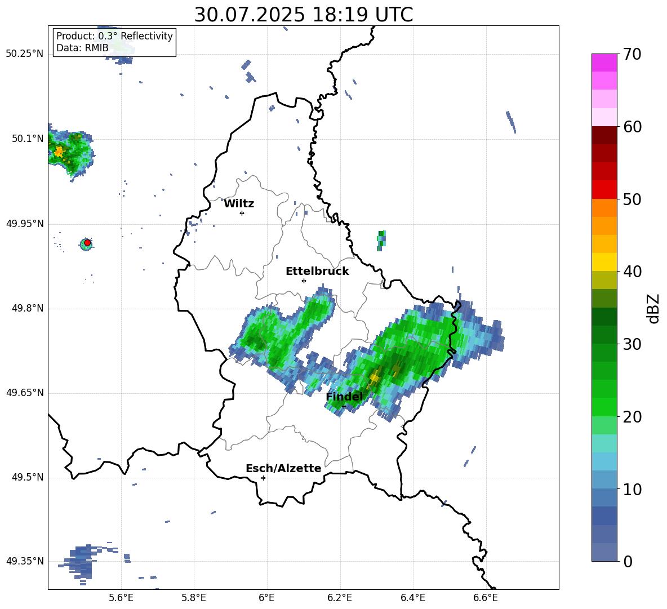Click the 49.65°N latitude tick label
Viewport: 667px width, 609px height.
[25, 393]
